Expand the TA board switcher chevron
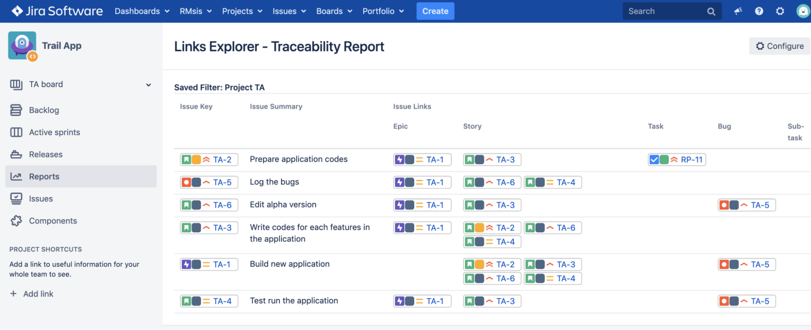811x330 pixels. pos(148,85)
